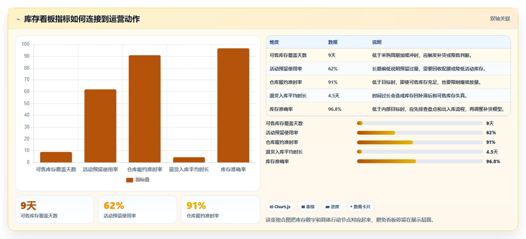Click the 96.8% value beside the progress bar
This screenshot has width=526, height=239.
pyautogui.click(x=493, y=162)
